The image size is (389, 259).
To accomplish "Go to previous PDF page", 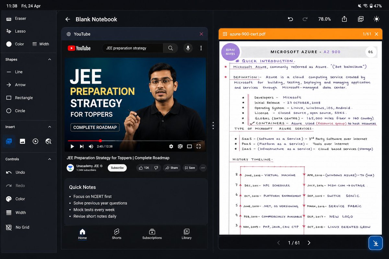I will 278,243.
